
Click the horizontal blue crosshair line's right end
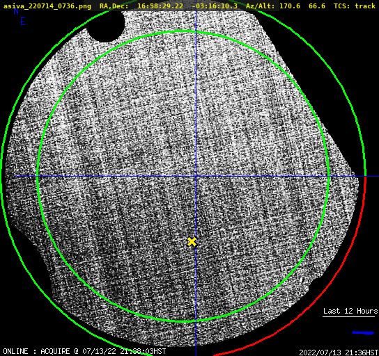tap(377, 177)
